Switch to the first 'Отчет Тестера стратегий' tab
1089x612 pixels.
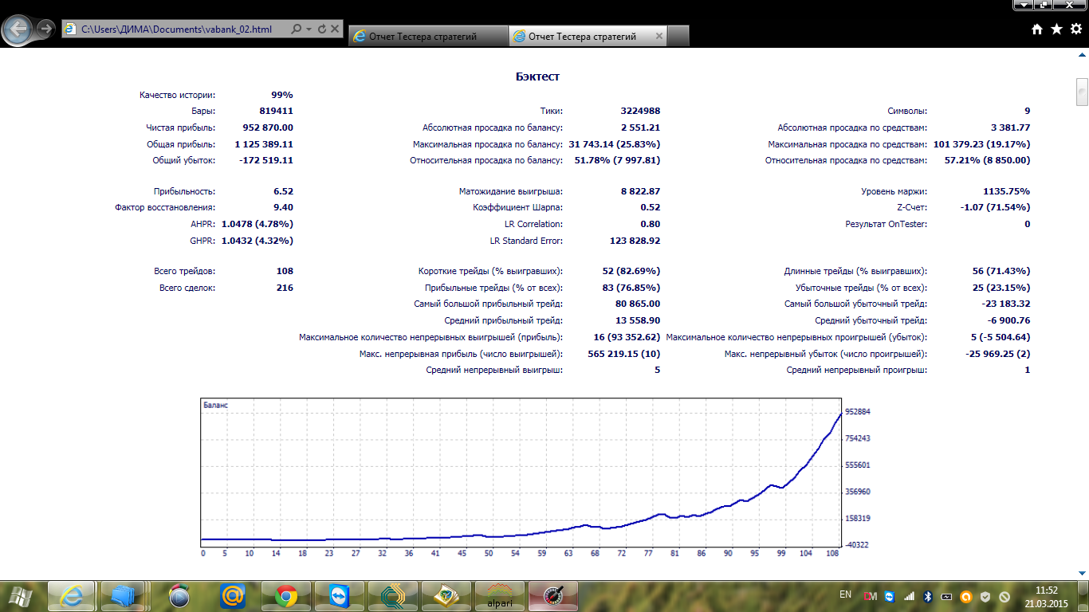coord(427,36)
